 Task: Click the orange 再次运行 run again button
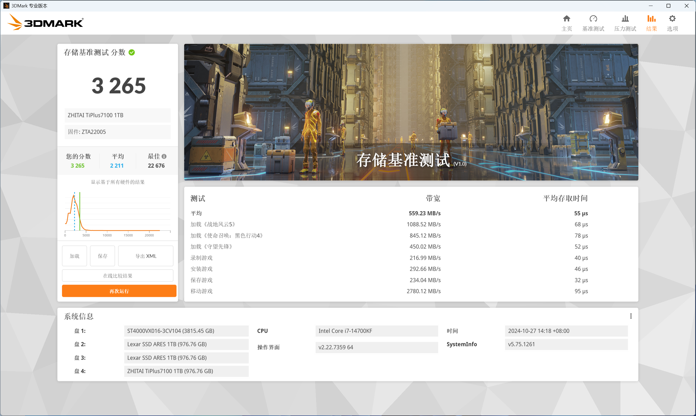(x=119, y=291)
